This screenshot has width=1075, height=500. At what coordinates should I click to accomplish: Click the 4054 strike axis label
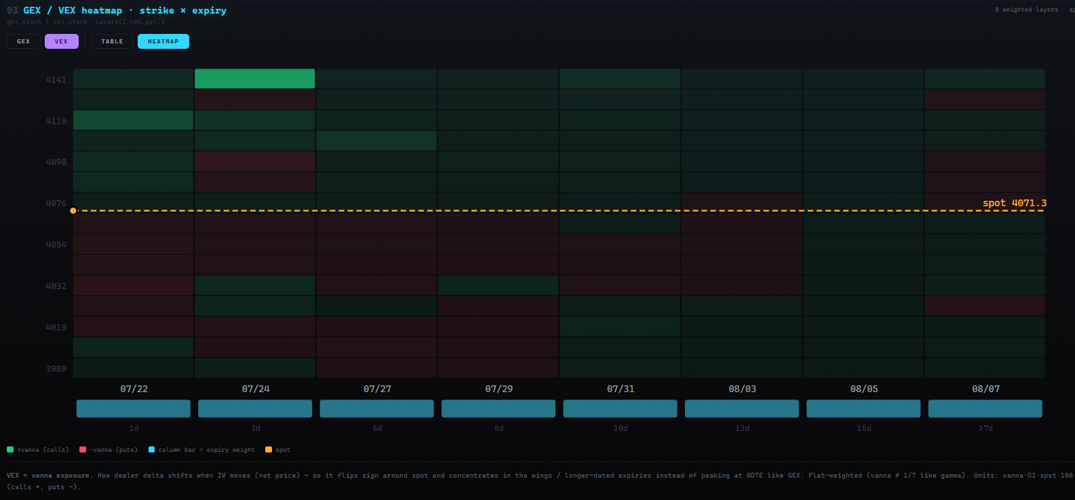click(56, 244)
